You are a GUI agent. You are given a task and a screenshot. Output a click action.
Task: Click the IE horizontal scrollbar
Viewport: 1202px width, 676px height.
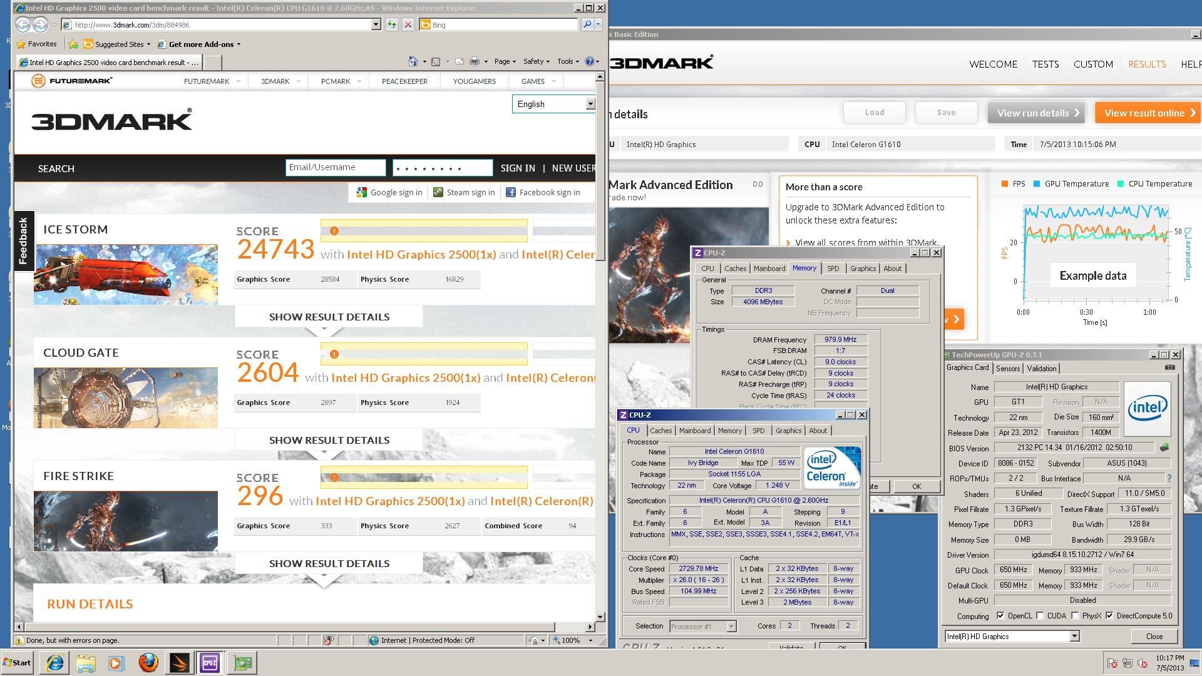[x=304, y=627]
